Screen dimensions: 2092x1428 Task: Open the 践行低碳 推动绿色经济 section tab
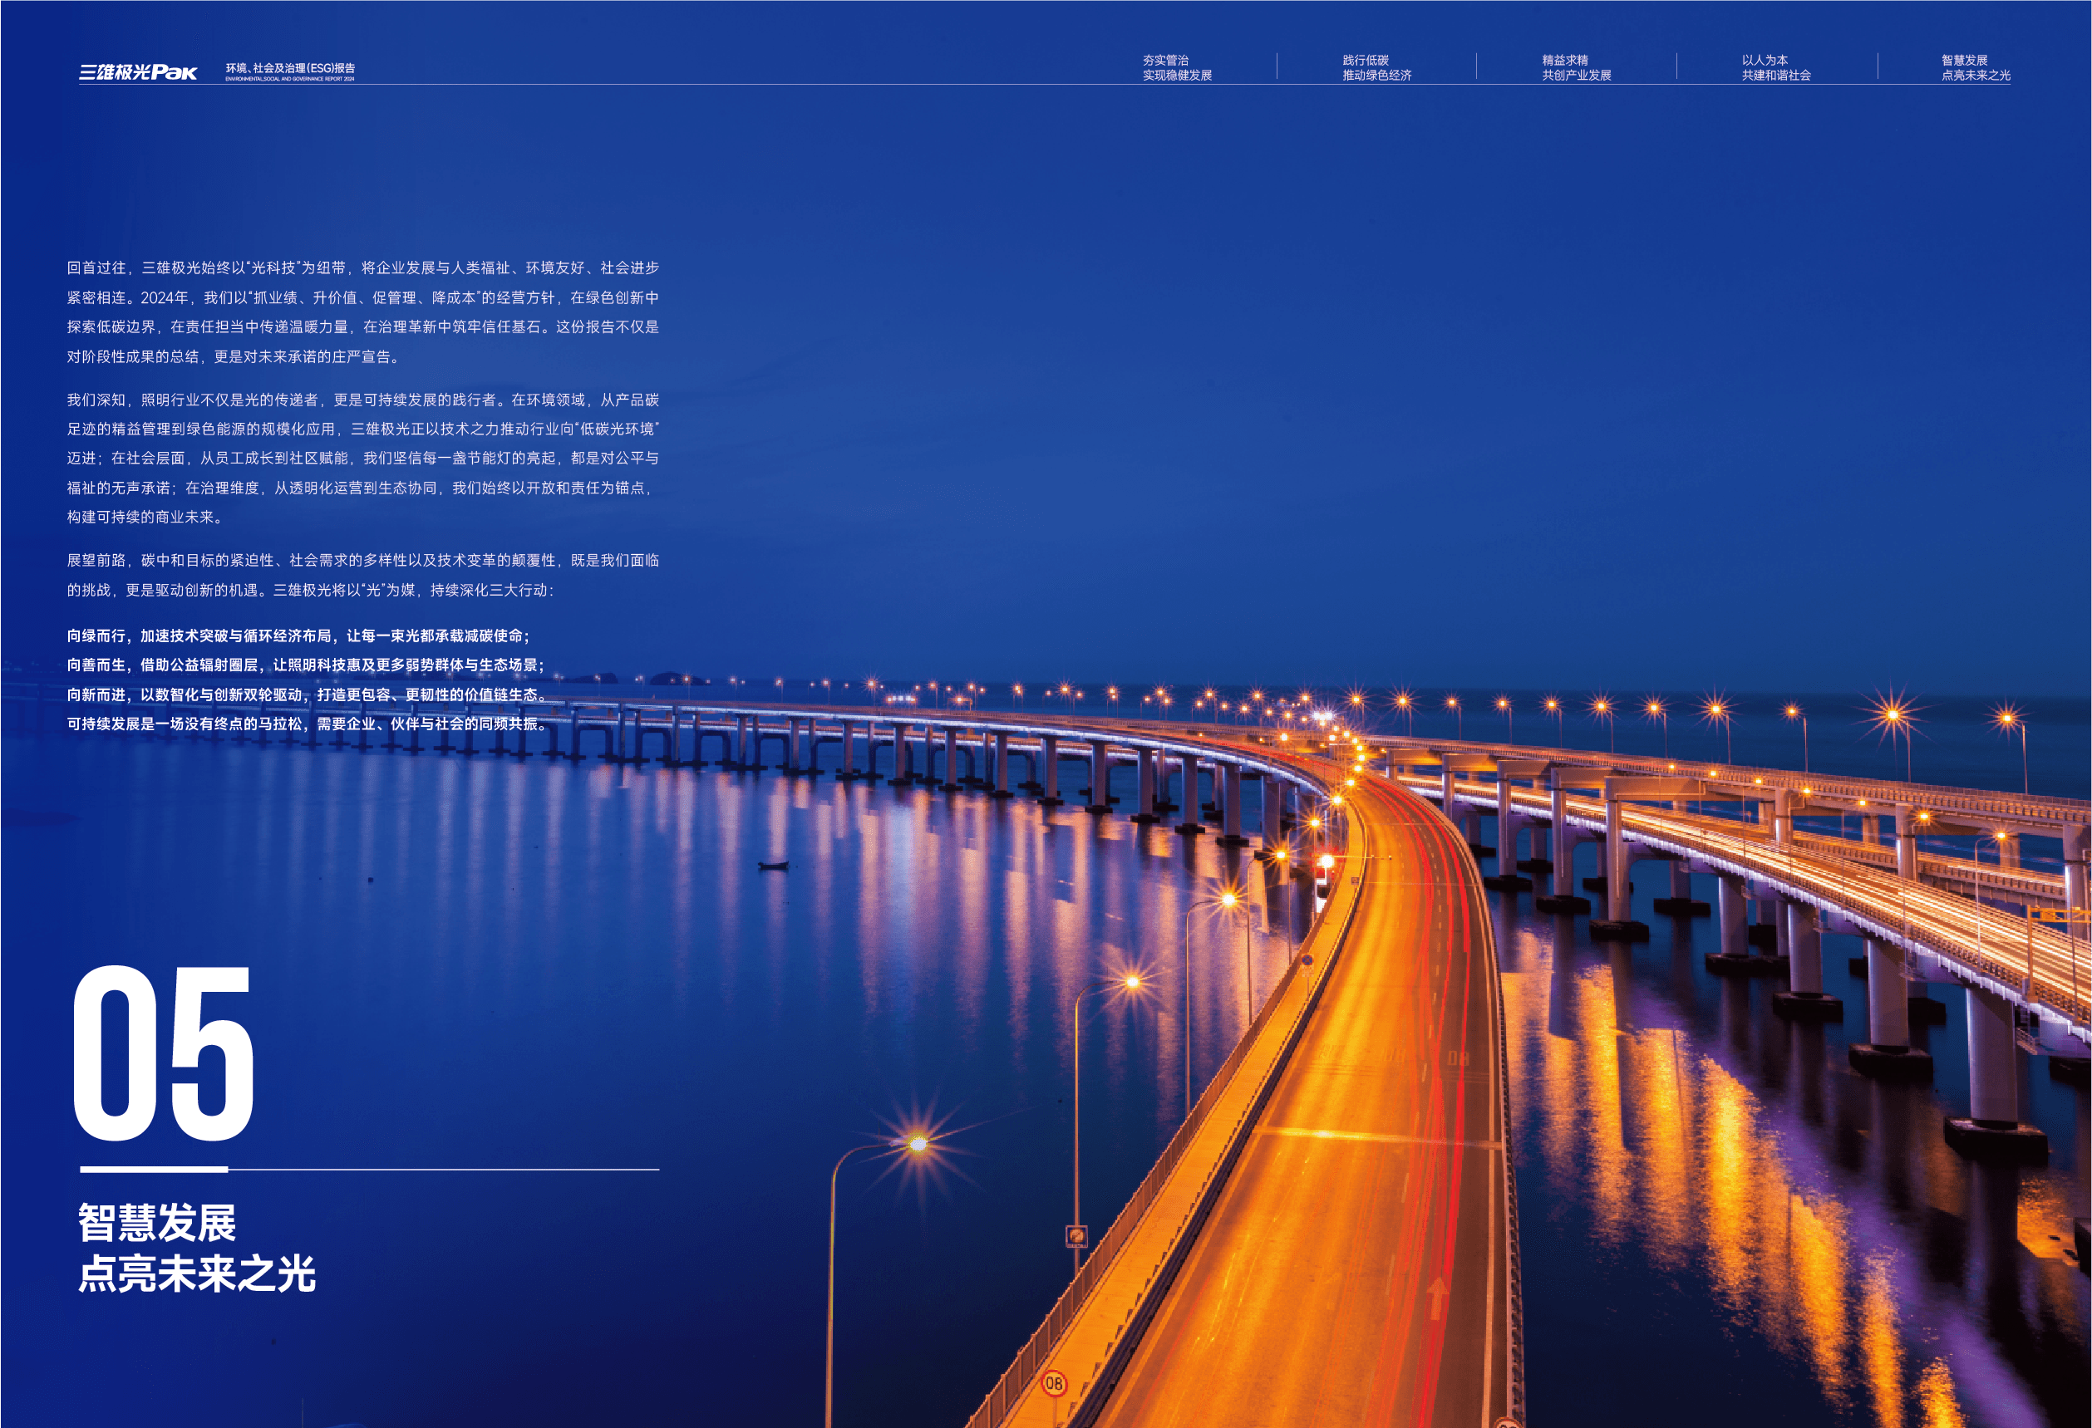coord(1376,67)
